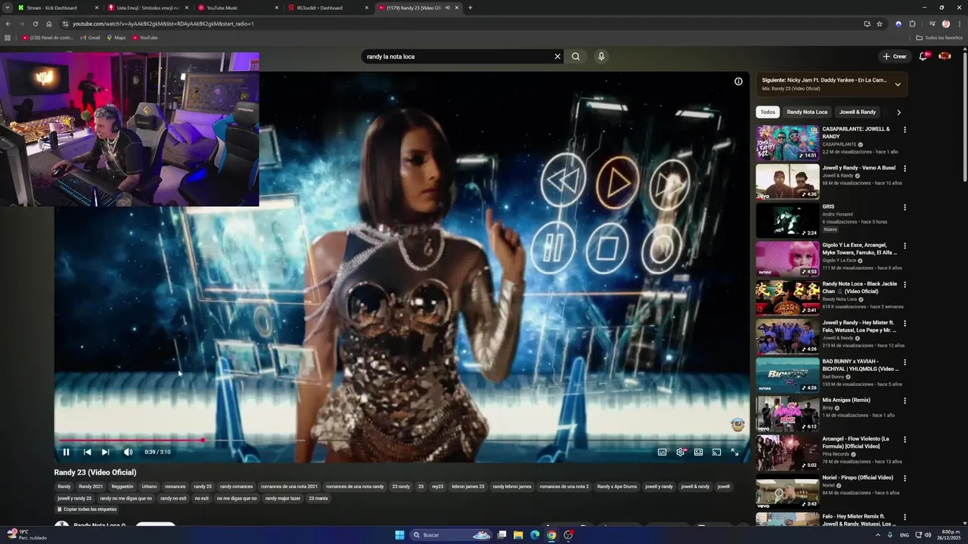Mute the Randy 23 browser tab audio
The image size is (968, 544).
point(447,8)
